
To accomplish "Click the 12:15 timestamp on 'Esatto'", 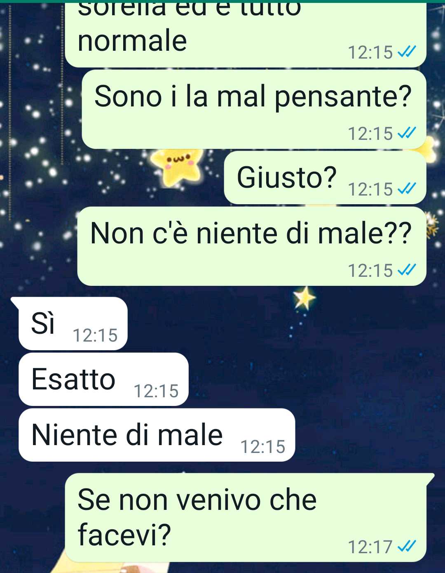I will pyautogui.click(x=156, y=391).
